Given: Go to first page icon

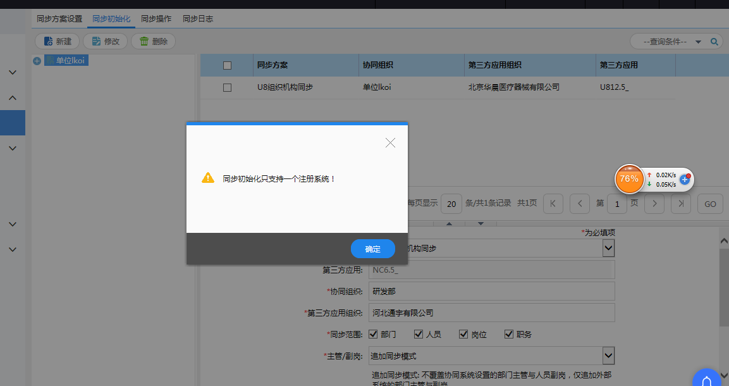Looking at the screenshot, I should [553, 204].
